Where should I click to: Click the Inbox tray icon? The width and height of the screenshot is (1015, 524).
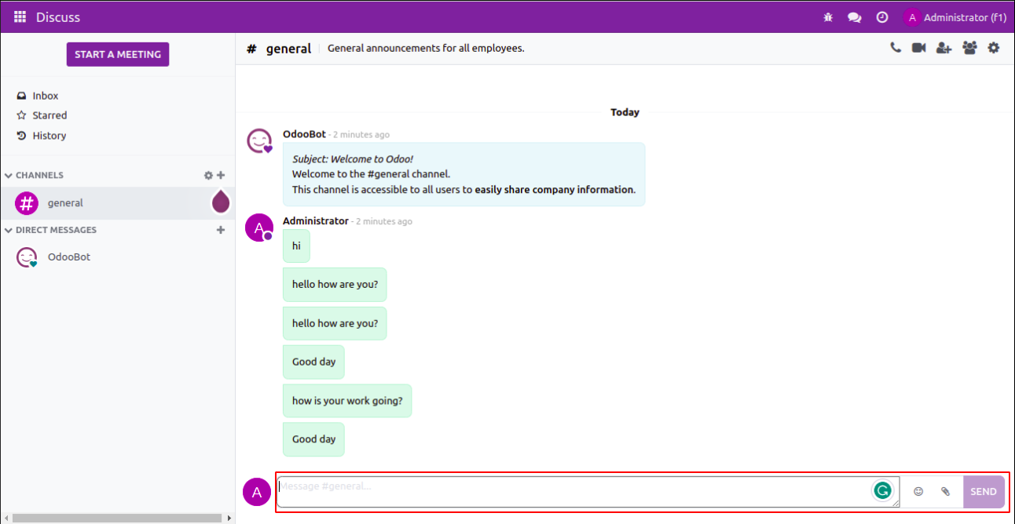[x=22, y=96]
